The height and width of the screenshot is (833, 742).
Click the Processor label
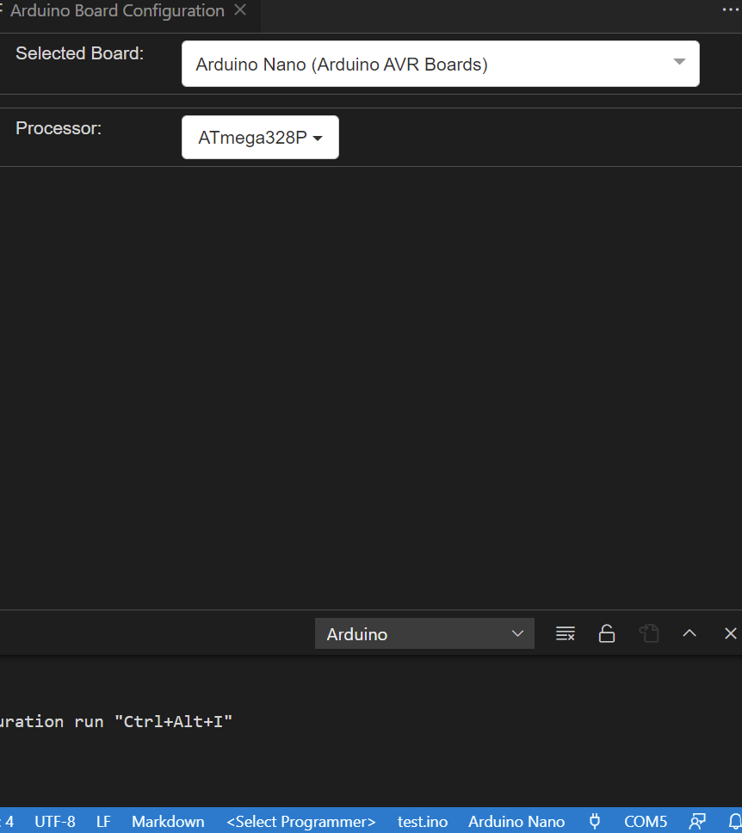click(x=59, y=128)
